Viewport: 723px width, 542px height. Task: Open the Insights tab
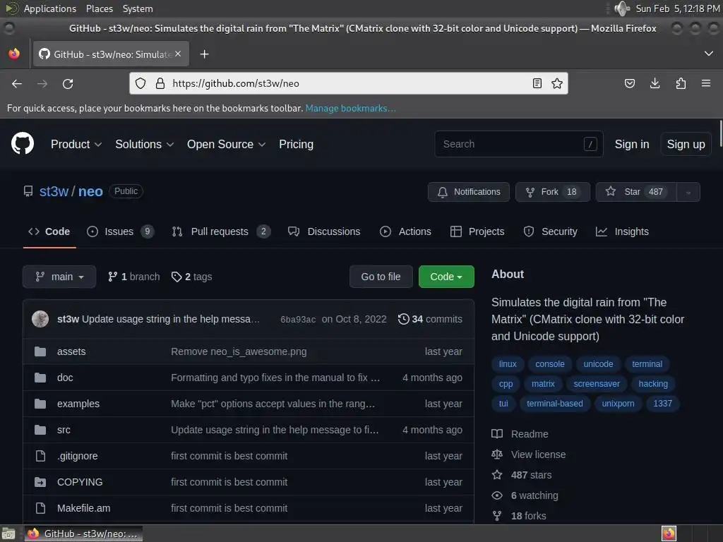coord(623,231)
